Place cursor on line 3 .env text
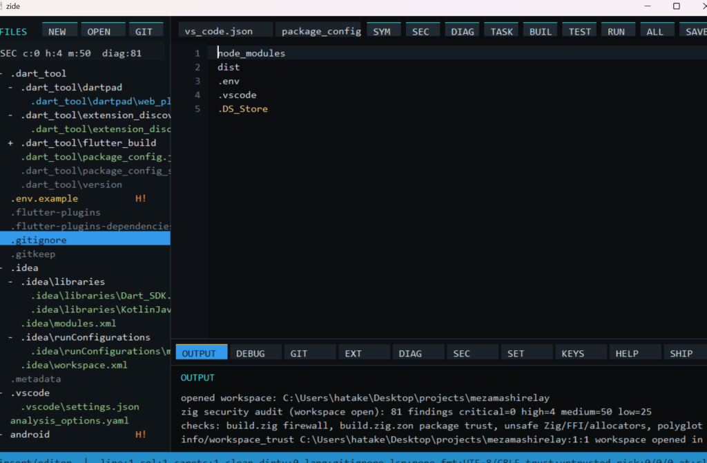 coord(229,82)
